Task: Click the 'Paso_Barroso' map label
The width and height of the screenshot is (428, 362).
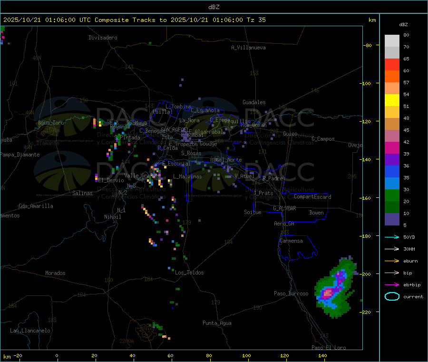Action: (x=291, y=294)
